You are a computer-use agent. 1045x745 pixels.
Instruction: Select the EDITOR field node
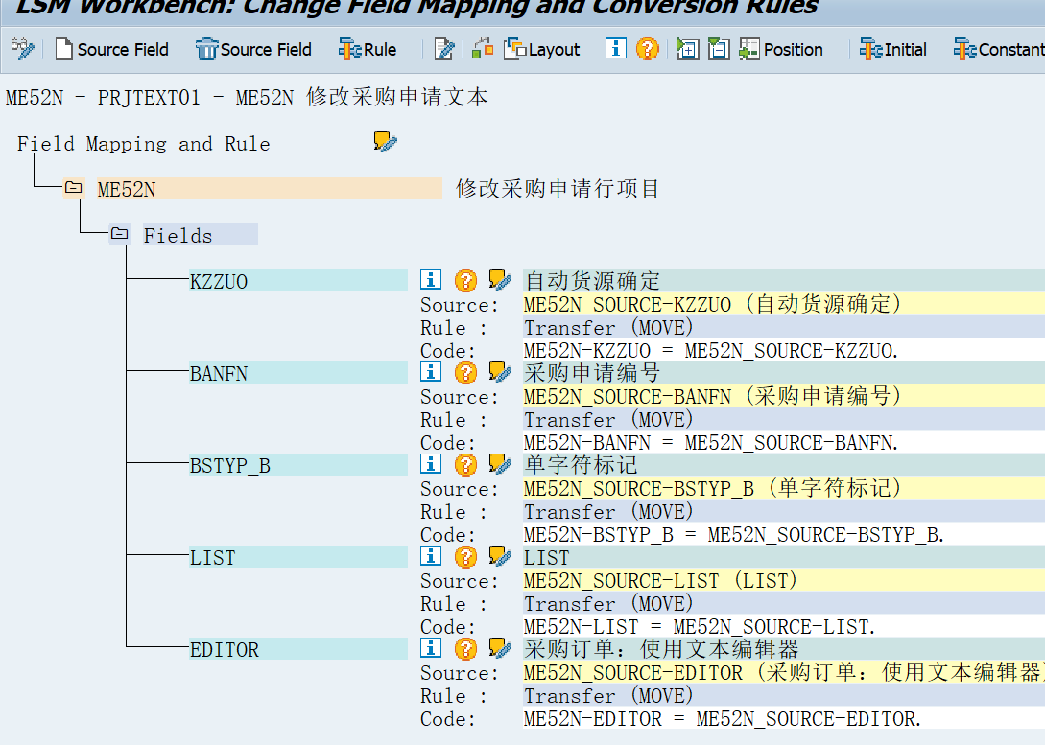297,648
